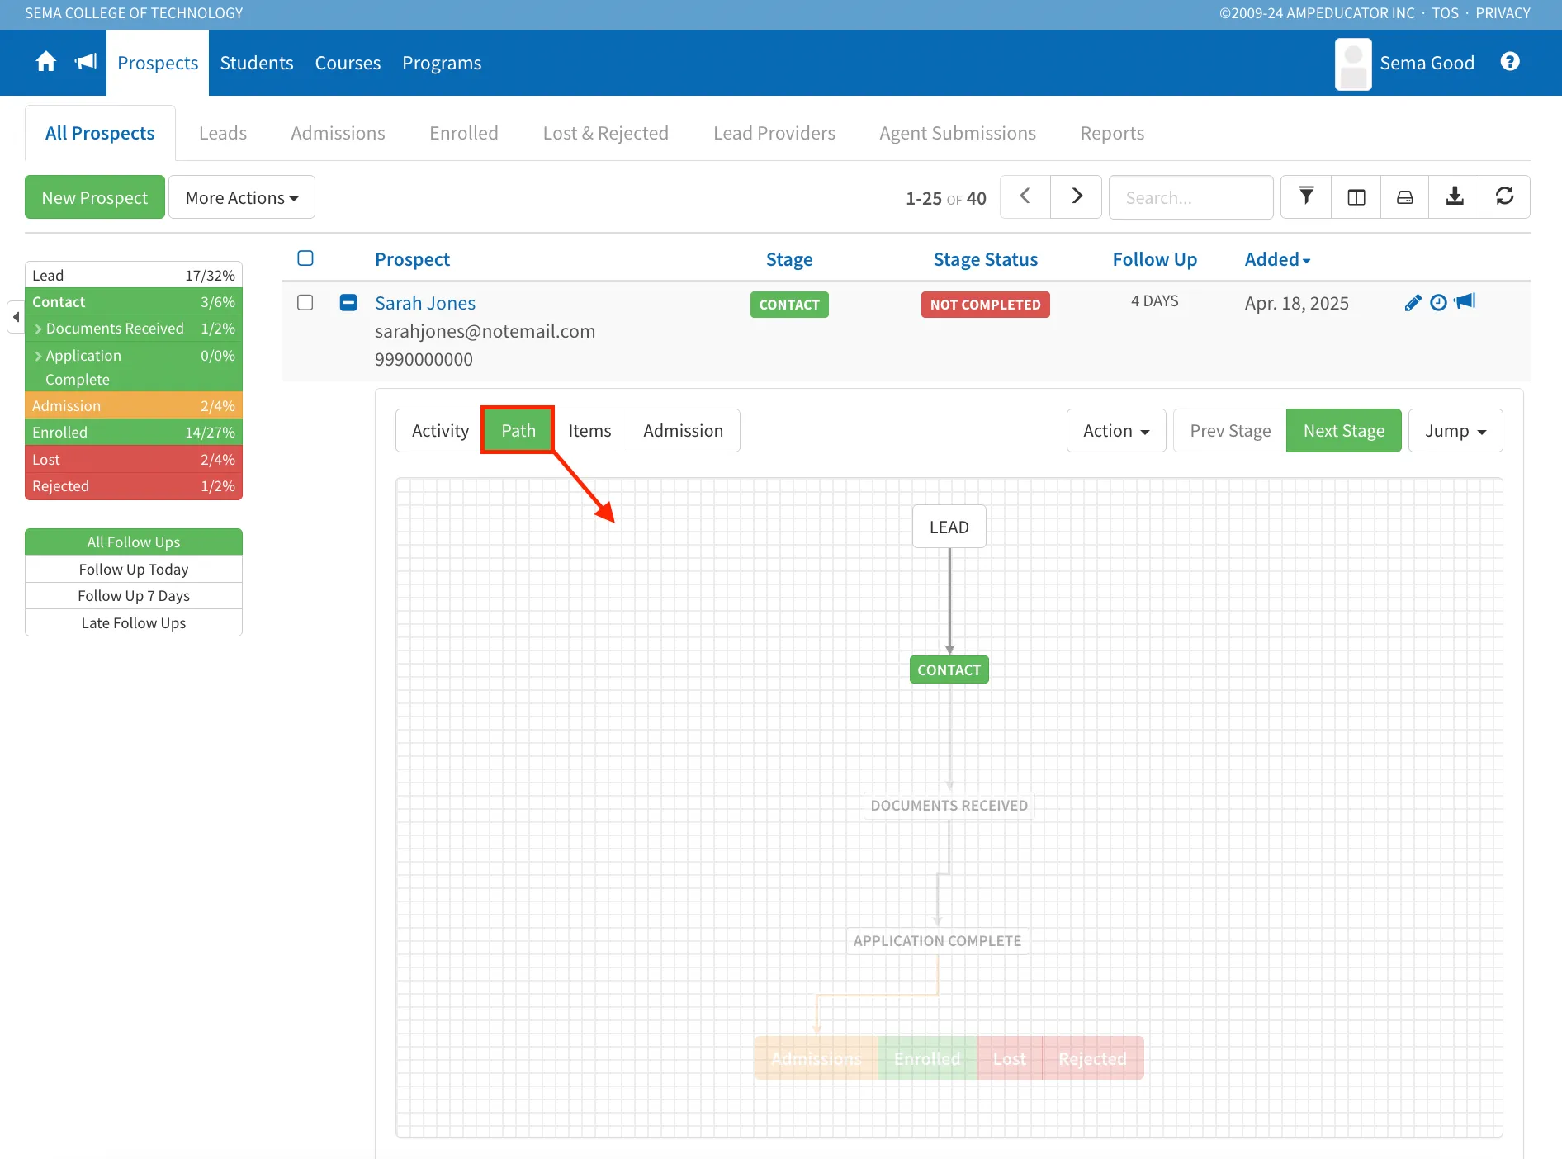Select Late Follow Ups filter
Screen dimensions: 1562x1159
click(134, 622)
